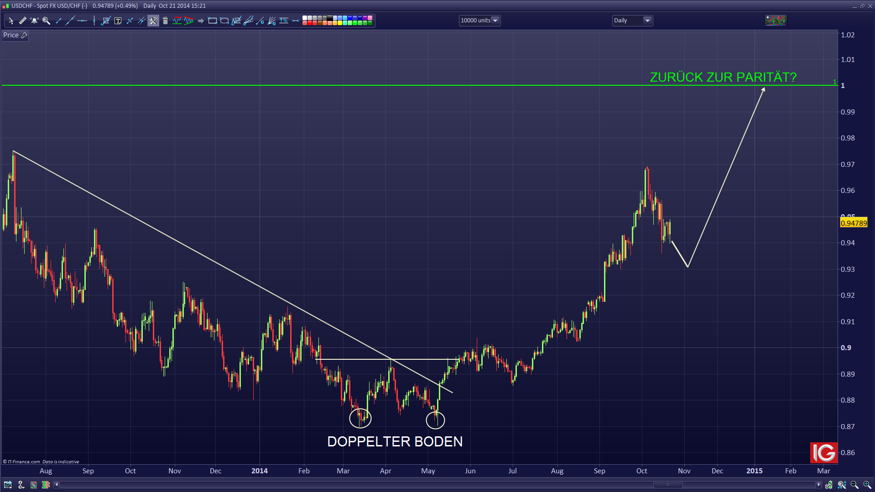This screenshot has width=875, height=492.
Task: Pick the text annotation T tool
Action: pos(118,21)
